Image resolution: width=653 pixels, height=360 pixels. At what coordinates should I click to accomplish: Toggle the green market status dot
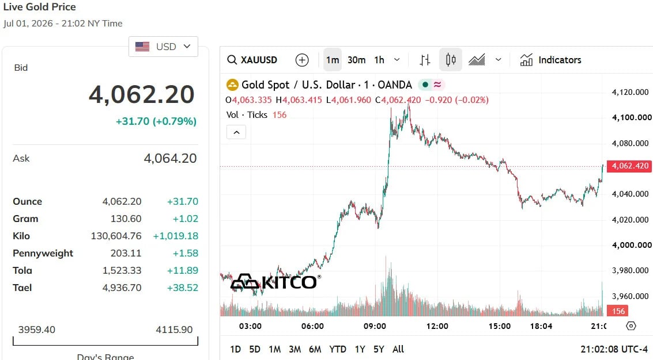pos(425,85)
